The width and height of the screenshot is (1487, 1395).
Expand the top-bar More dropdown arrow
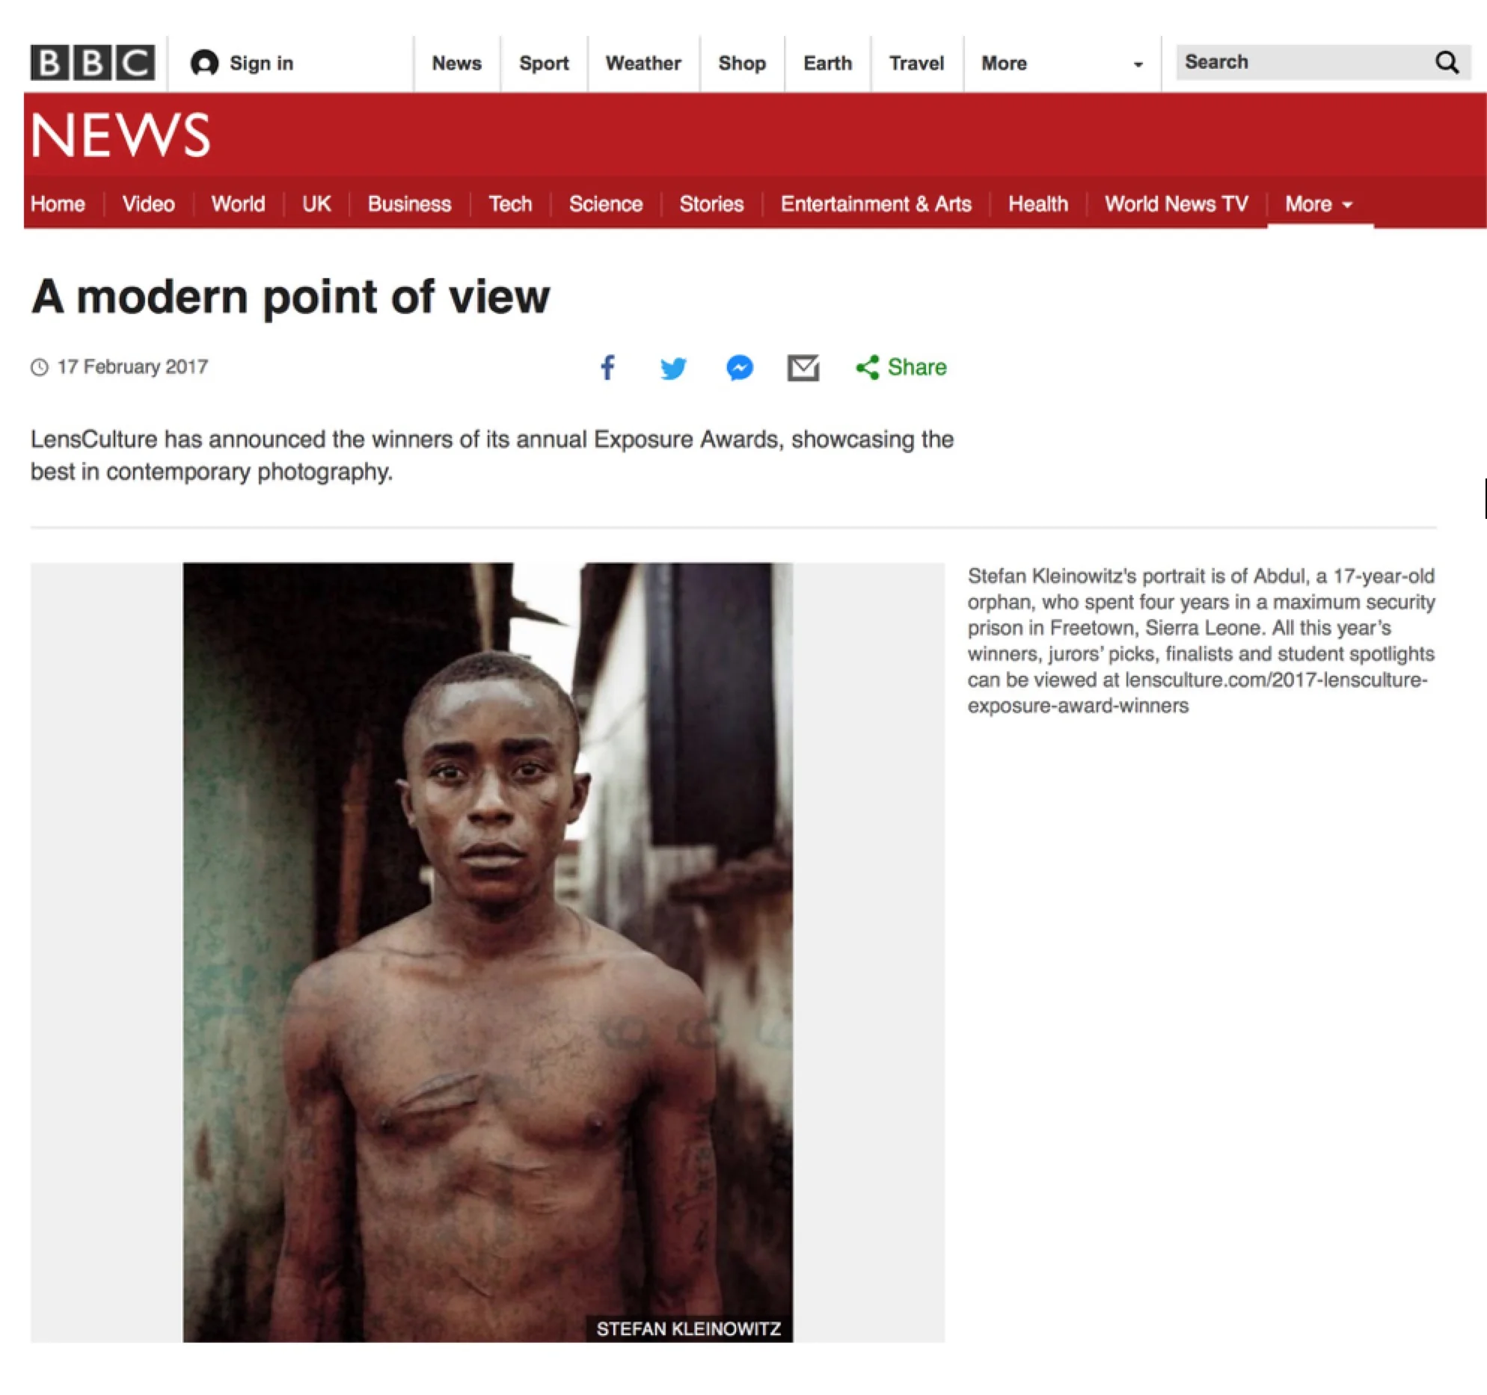tap(1138, 64)
